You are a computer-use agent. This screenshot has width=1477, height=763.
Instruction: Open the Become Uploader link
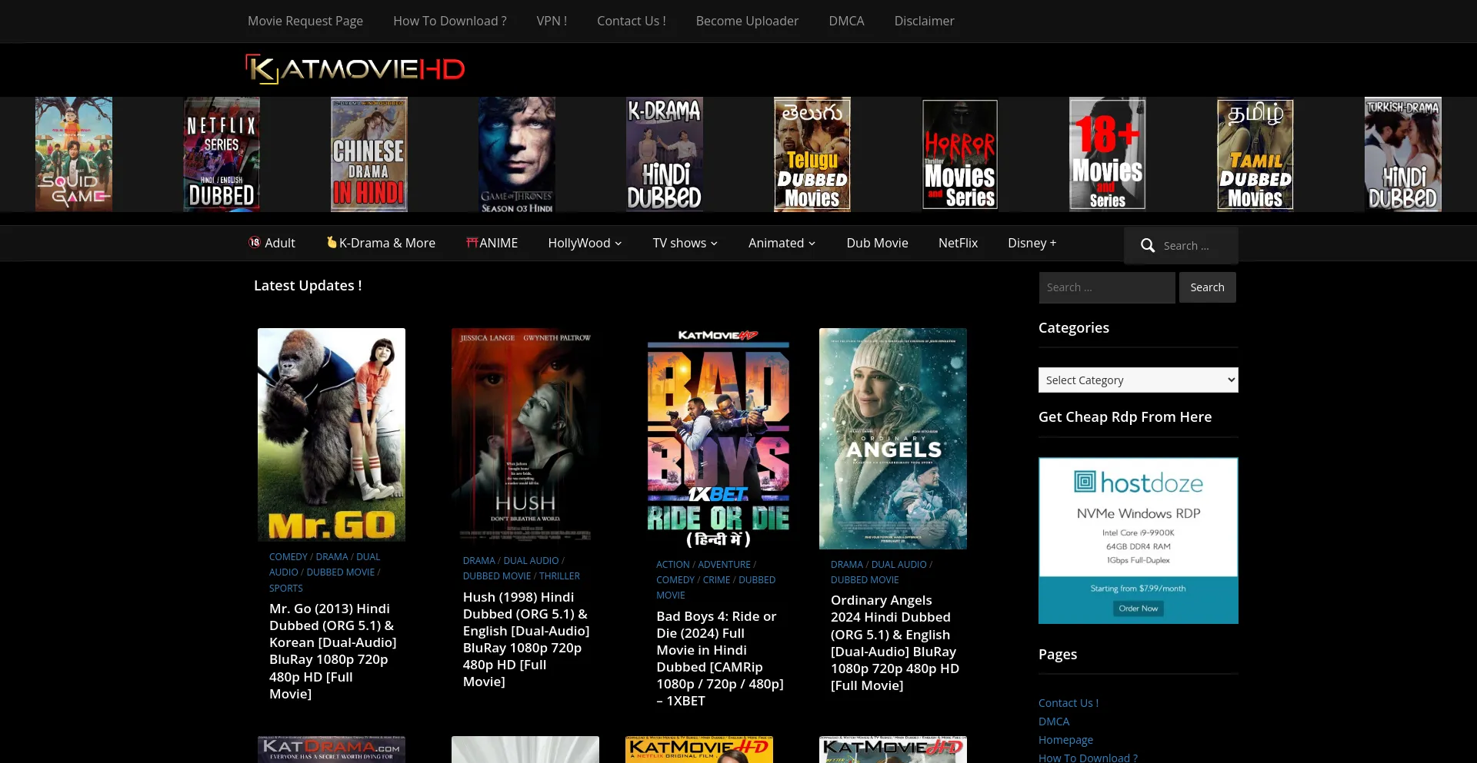(747, 21)
